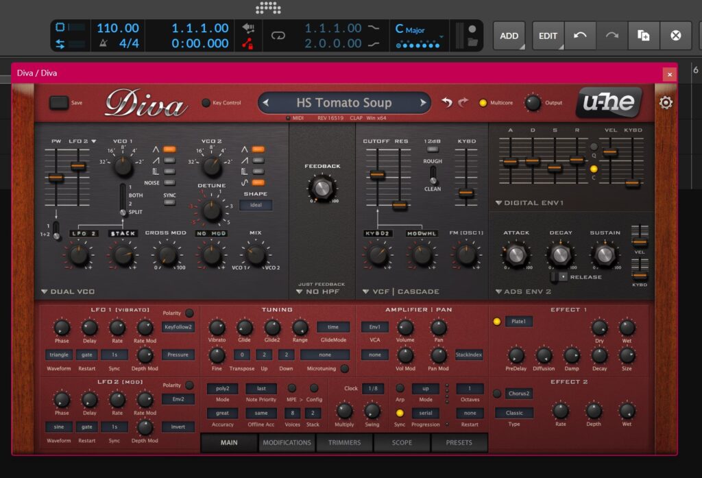702x478 pixels.
Task: Toggle VCO SYNC switch
Action: click(x=169, y=202)
